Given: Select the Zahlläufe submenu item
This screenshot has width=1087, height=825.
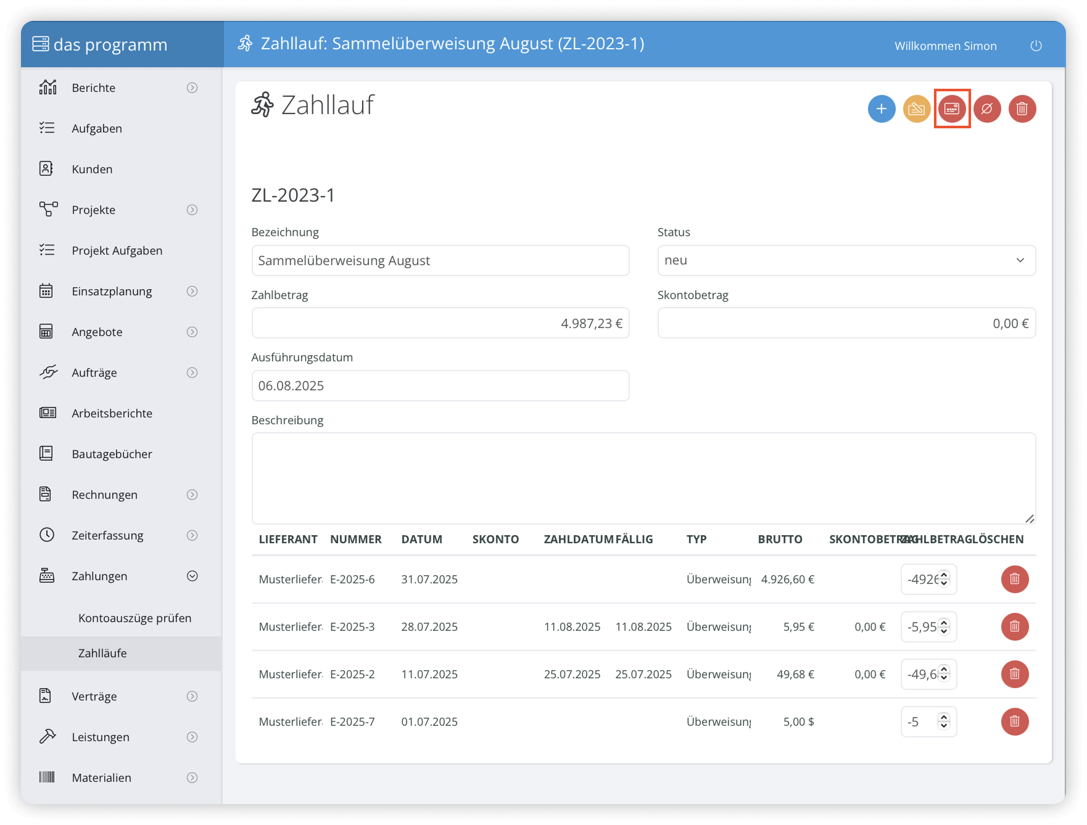Looking at the screenshot, I should click(102, 653).
